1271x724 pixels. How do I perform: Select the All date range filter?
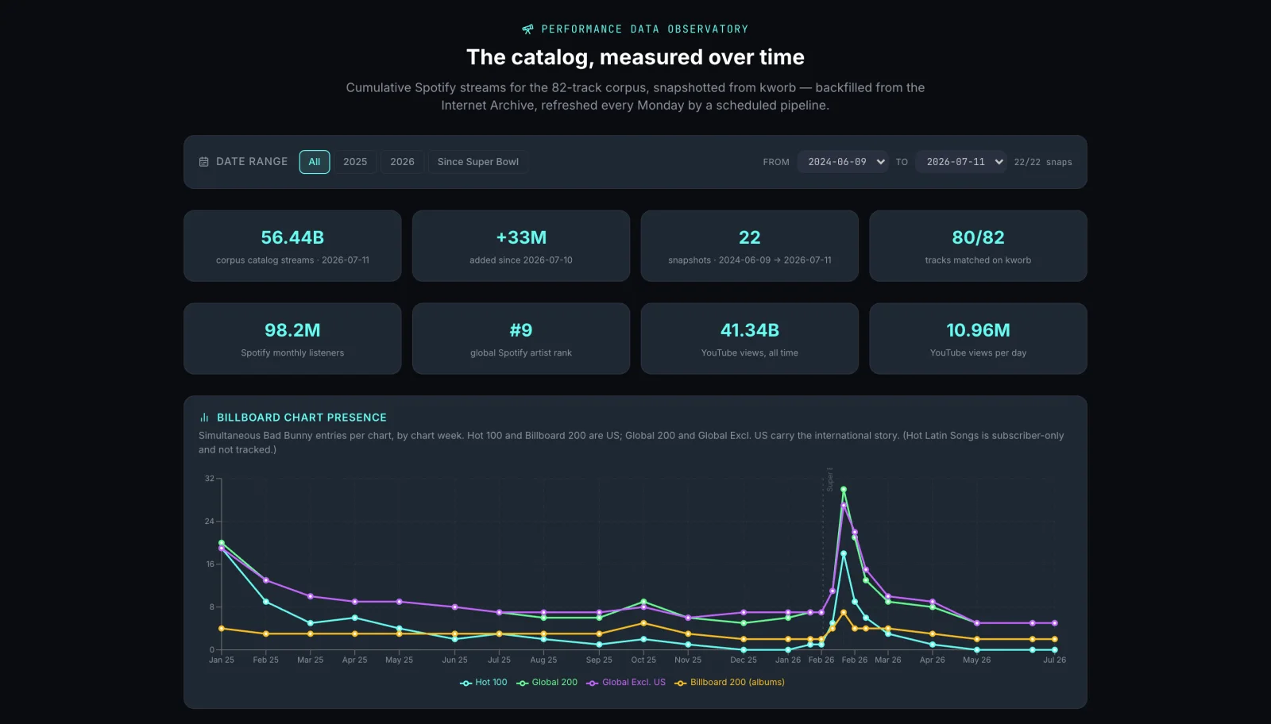click(315, 162)
